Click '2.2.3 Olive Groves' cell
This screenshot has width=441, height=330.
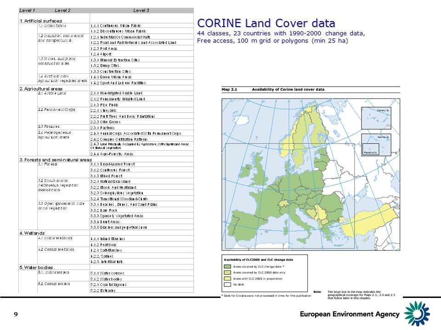[142, 122]
